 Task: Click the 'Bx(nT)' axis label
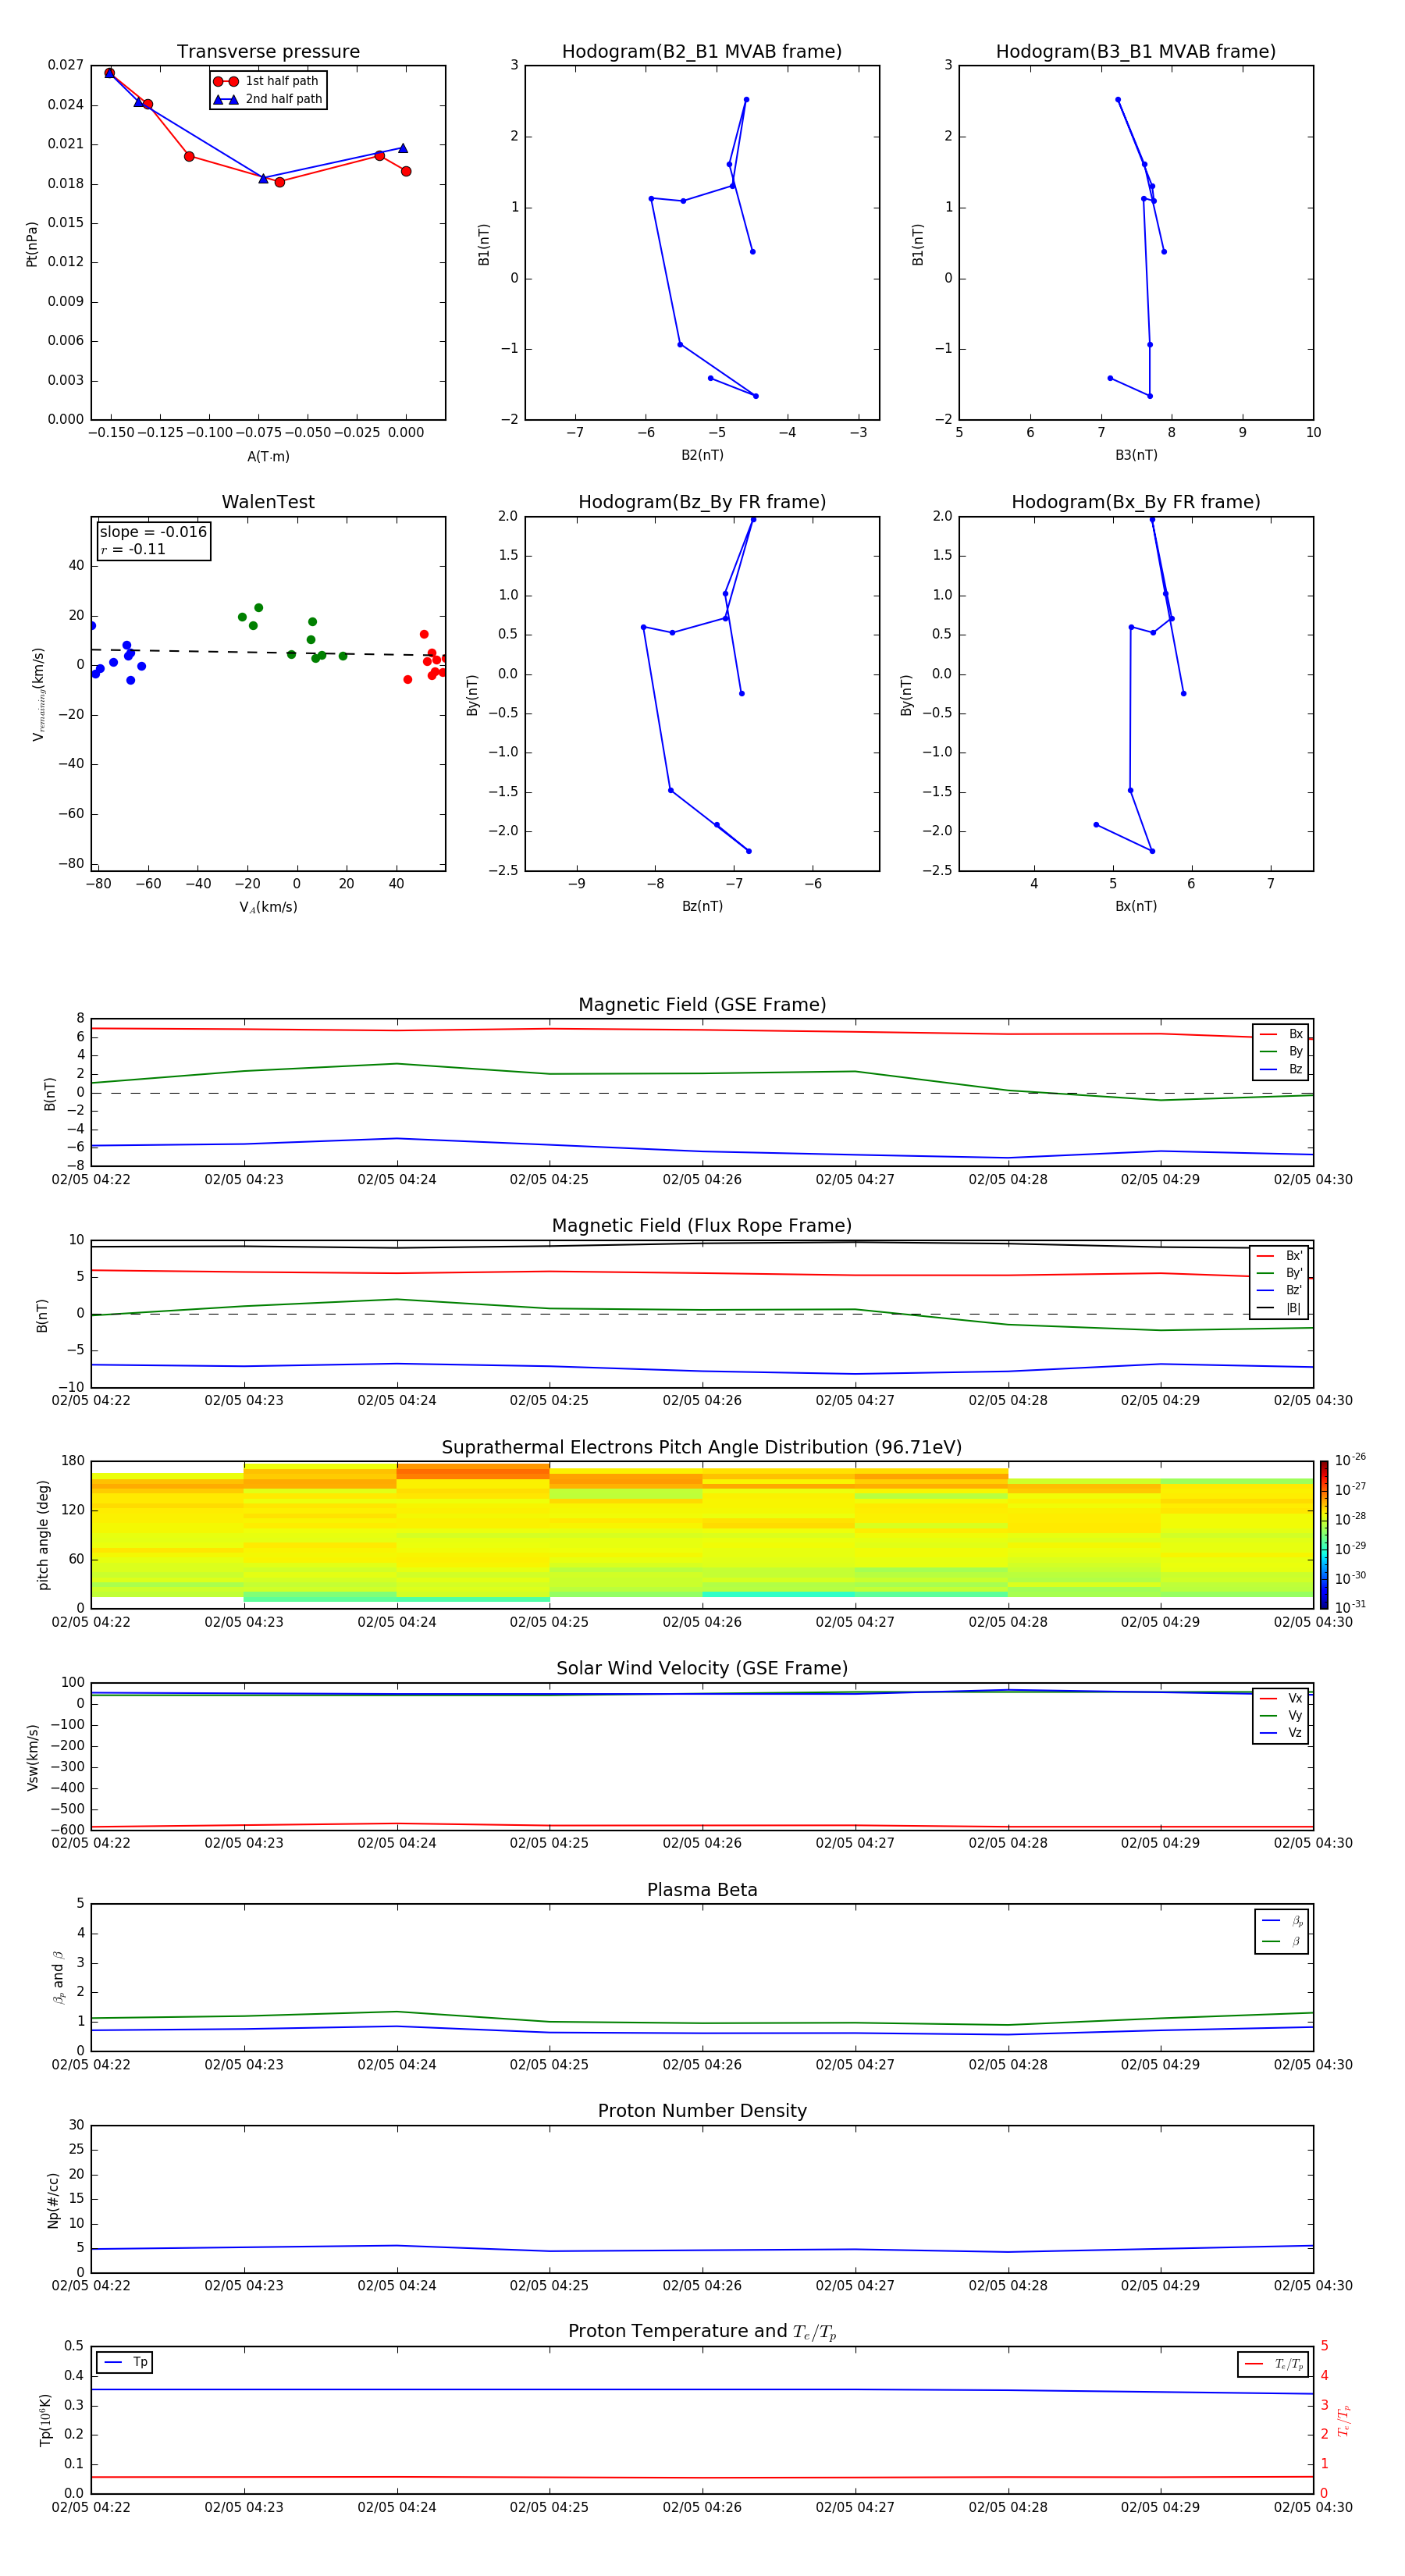1136,907
